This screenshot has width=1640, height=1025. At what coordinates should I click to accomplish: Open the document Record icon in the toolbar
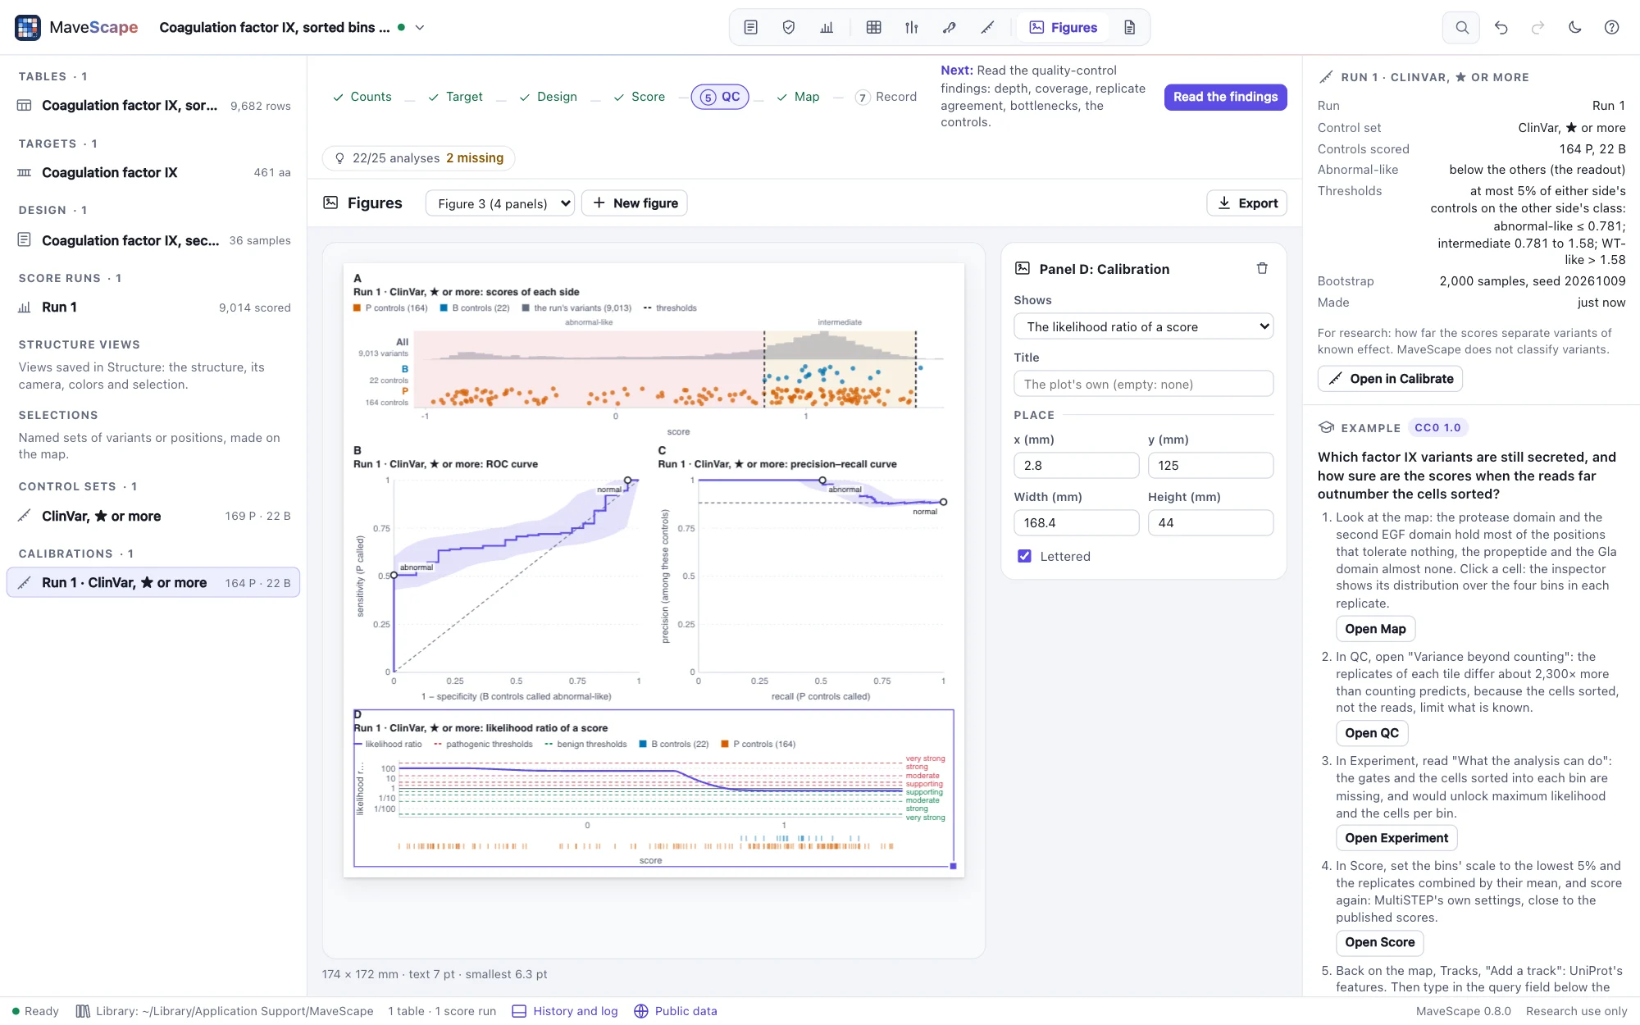[1129, 27]
